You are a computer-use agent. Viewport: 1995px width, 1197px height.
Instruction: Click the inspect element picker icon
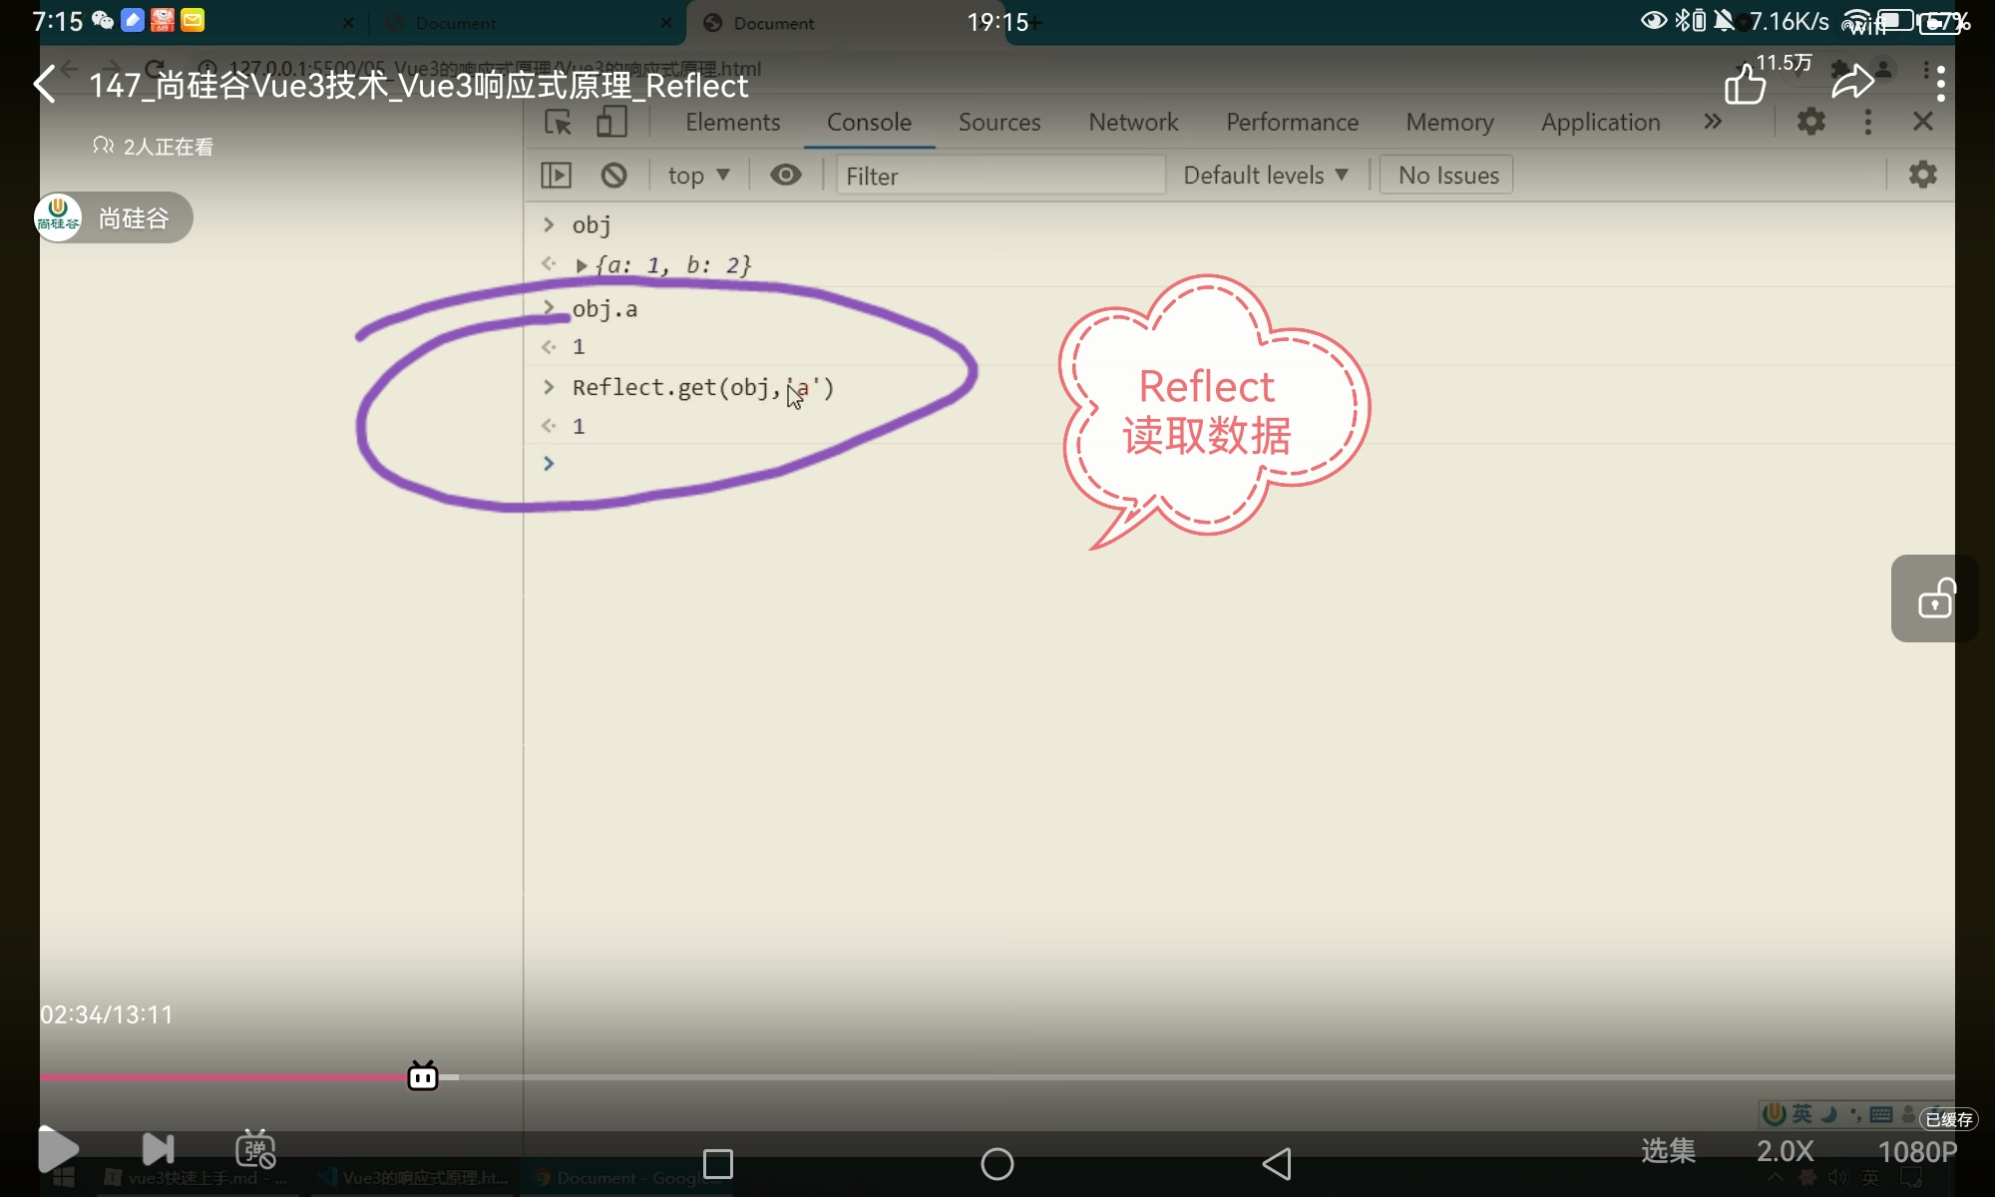tap(558, 123)
